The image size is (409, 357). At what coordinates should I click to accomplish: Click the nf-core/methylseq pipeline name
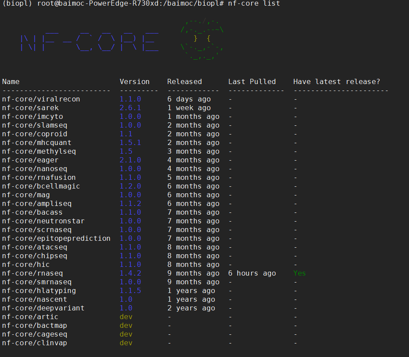pos(39,152)
